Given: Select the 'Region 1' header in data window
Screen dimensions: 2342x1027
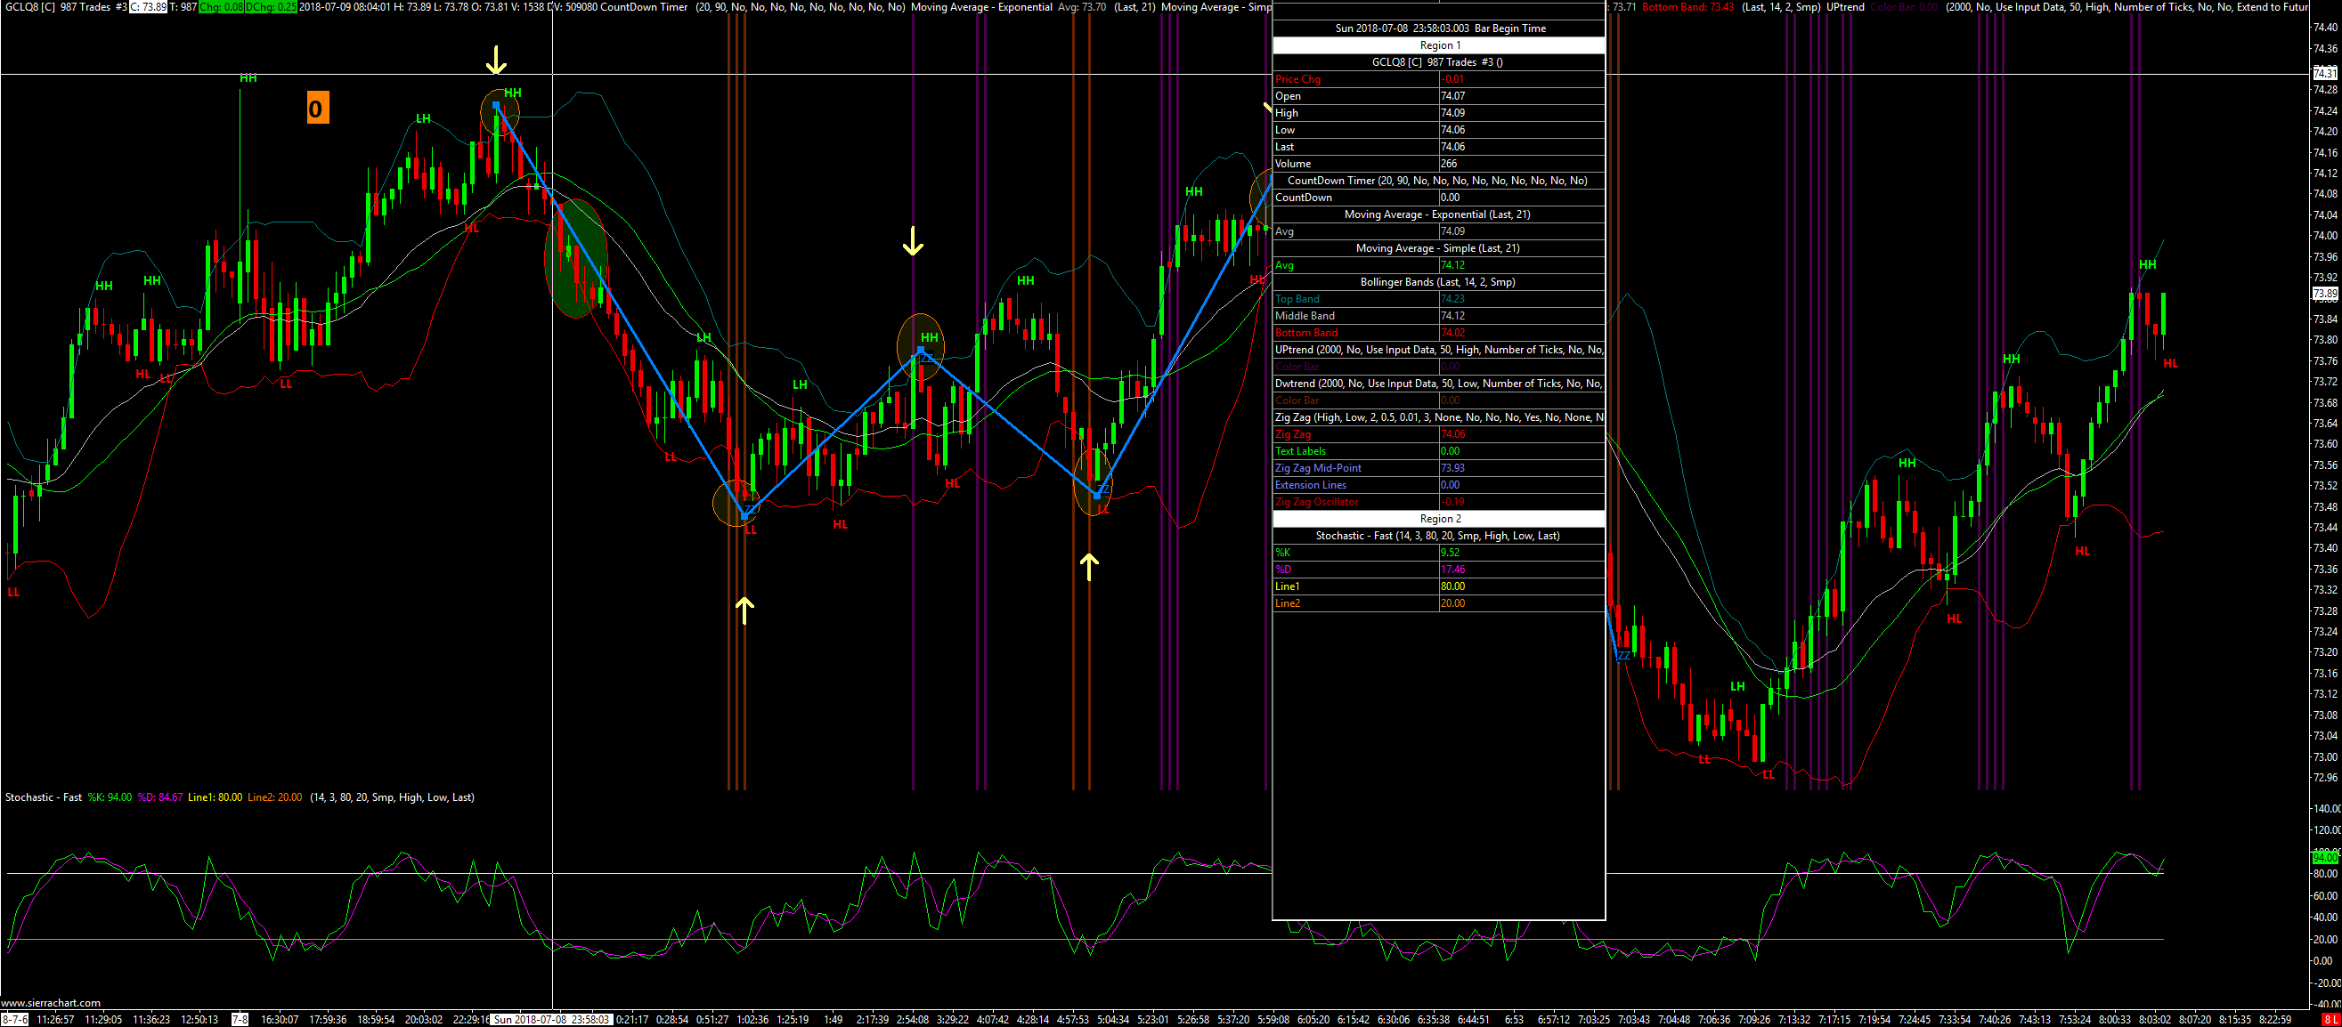Looking at the screenshot, I should (1438, 45).
